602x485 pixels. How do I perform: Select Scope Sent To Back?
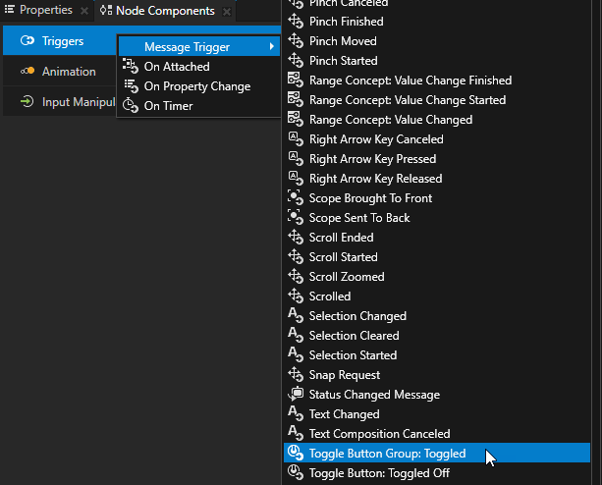(x=437, y=218)
